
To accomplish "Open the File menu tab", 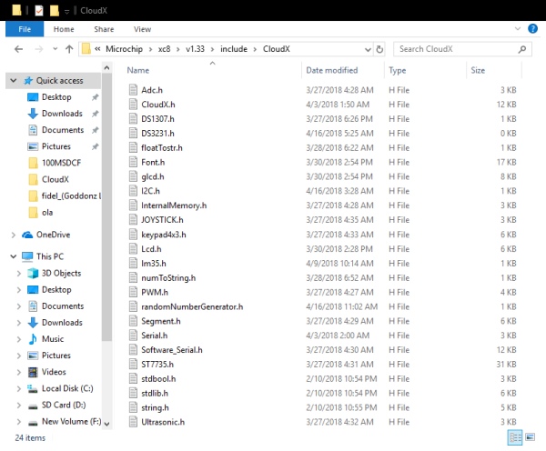I will pos(25,29).
